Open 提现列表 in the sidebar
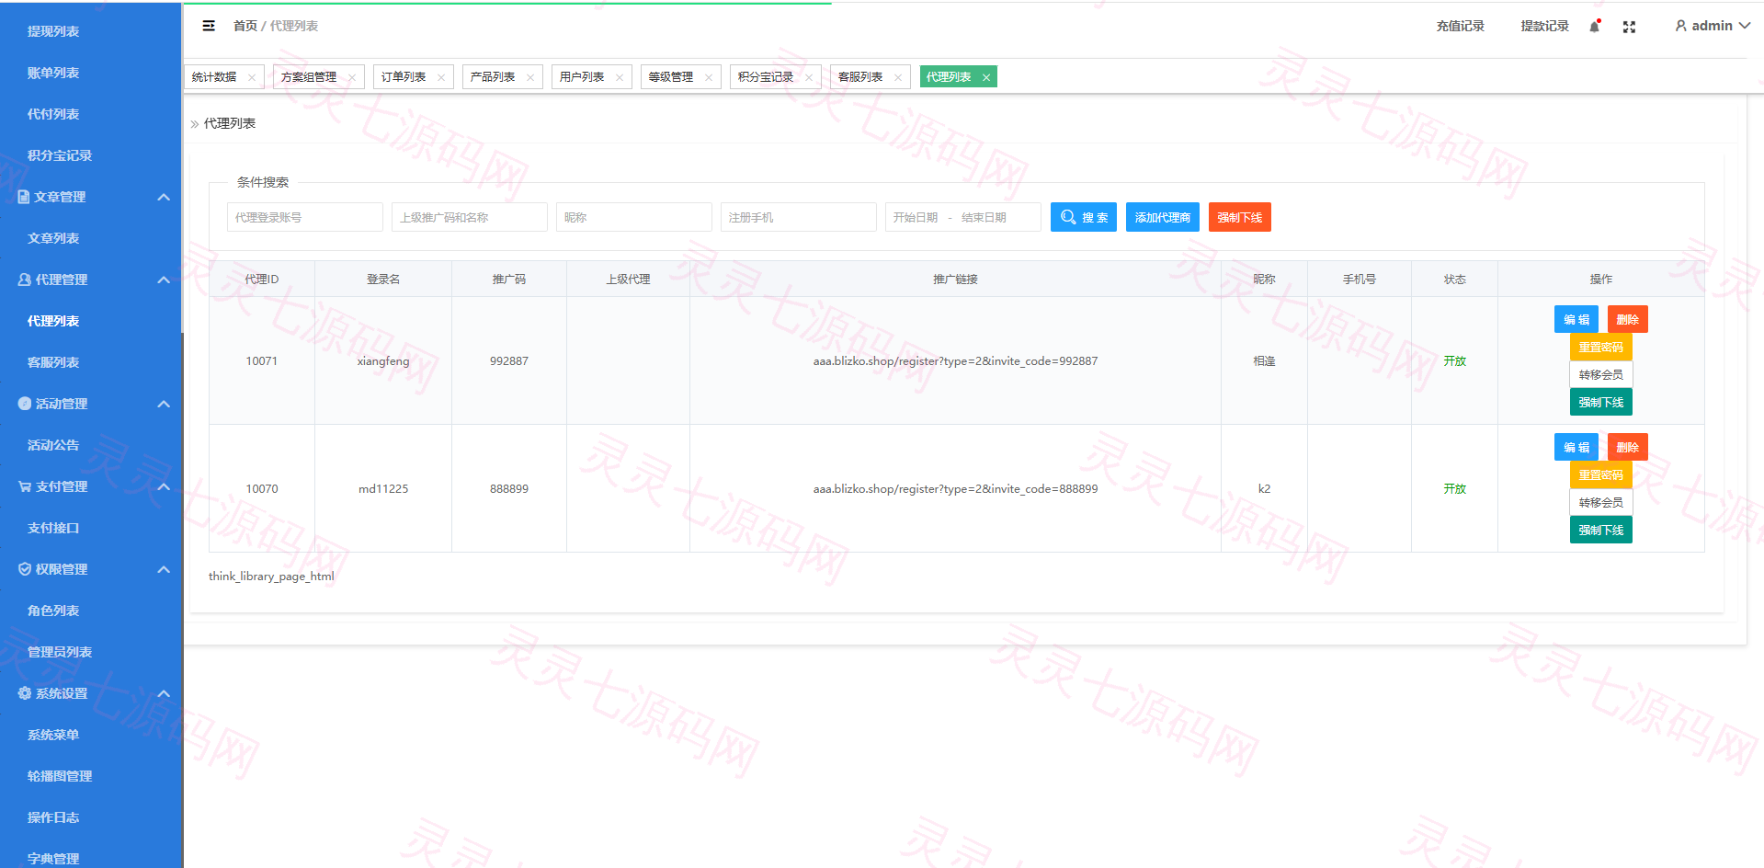Image resolution: width=1764 pixels, height=868 pixels. click(x=92, y=31)
